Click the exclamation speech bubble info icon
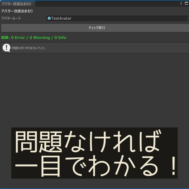The height and width of the screenshot is (189, 189). [6, 48]
